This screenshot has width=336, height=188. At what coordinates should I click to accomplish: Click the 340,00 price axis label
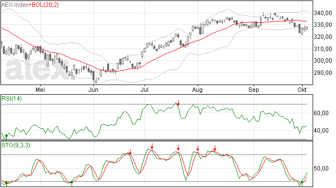(323, 13)
